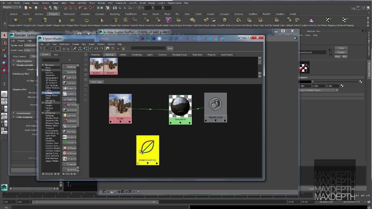Collapse the Image sampler section
Screen dimensions: 372x209
point(14,65)
